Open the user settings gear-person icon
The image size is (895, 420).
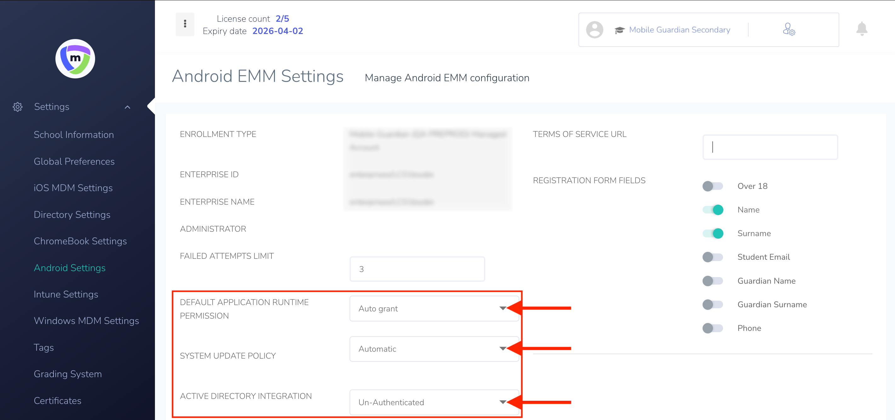point(789,30)
